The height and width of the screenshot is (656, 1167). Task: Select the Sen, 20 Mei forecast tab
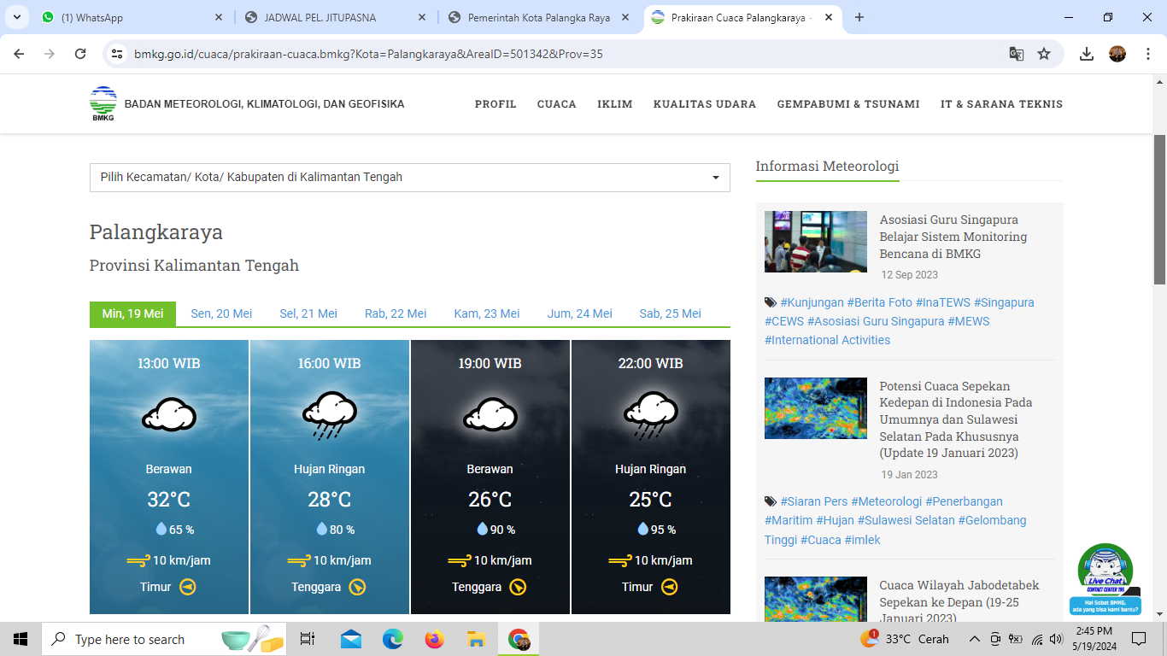pyautogui.click(x=221, y=313)
